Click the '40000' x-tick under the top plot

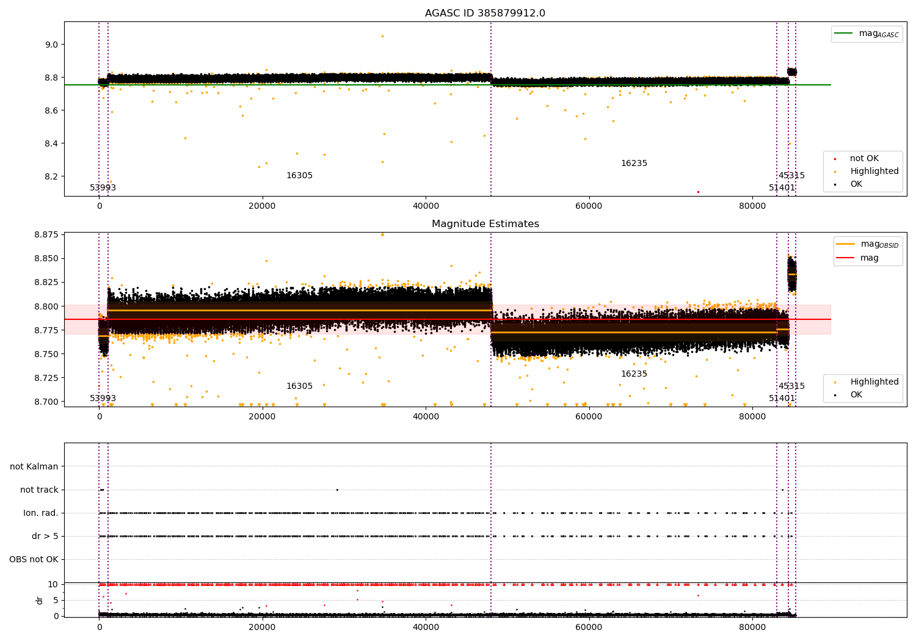pos(426,206)
